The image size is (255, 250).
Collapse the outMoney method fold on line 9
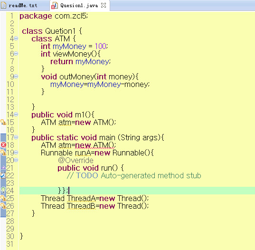click(16, 77)
